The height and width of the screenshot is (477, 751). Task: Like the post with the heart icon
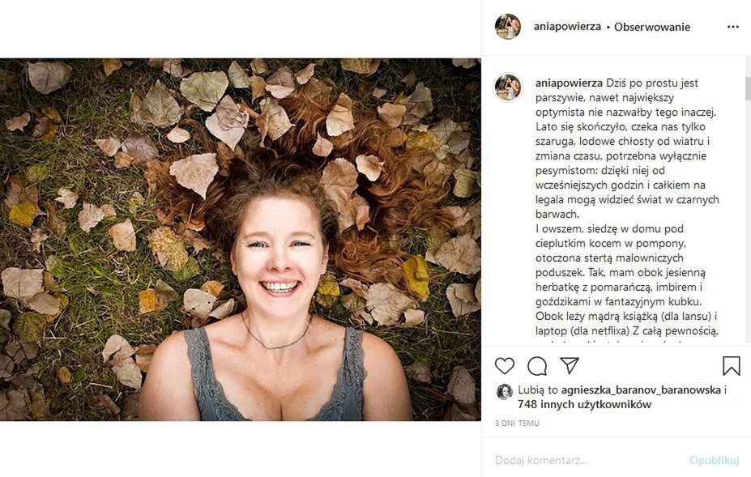505,366
